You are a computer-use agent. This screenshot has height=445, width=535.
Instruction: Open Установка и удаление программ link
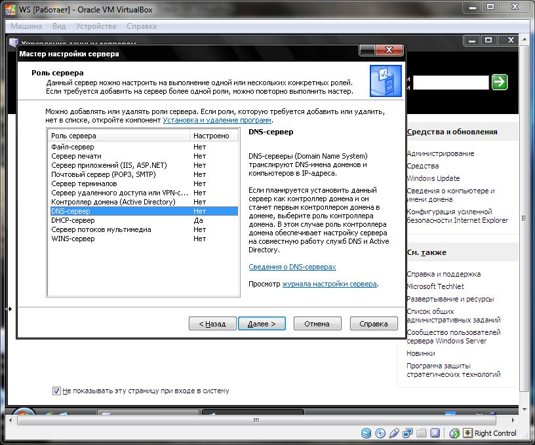(217, 120)
